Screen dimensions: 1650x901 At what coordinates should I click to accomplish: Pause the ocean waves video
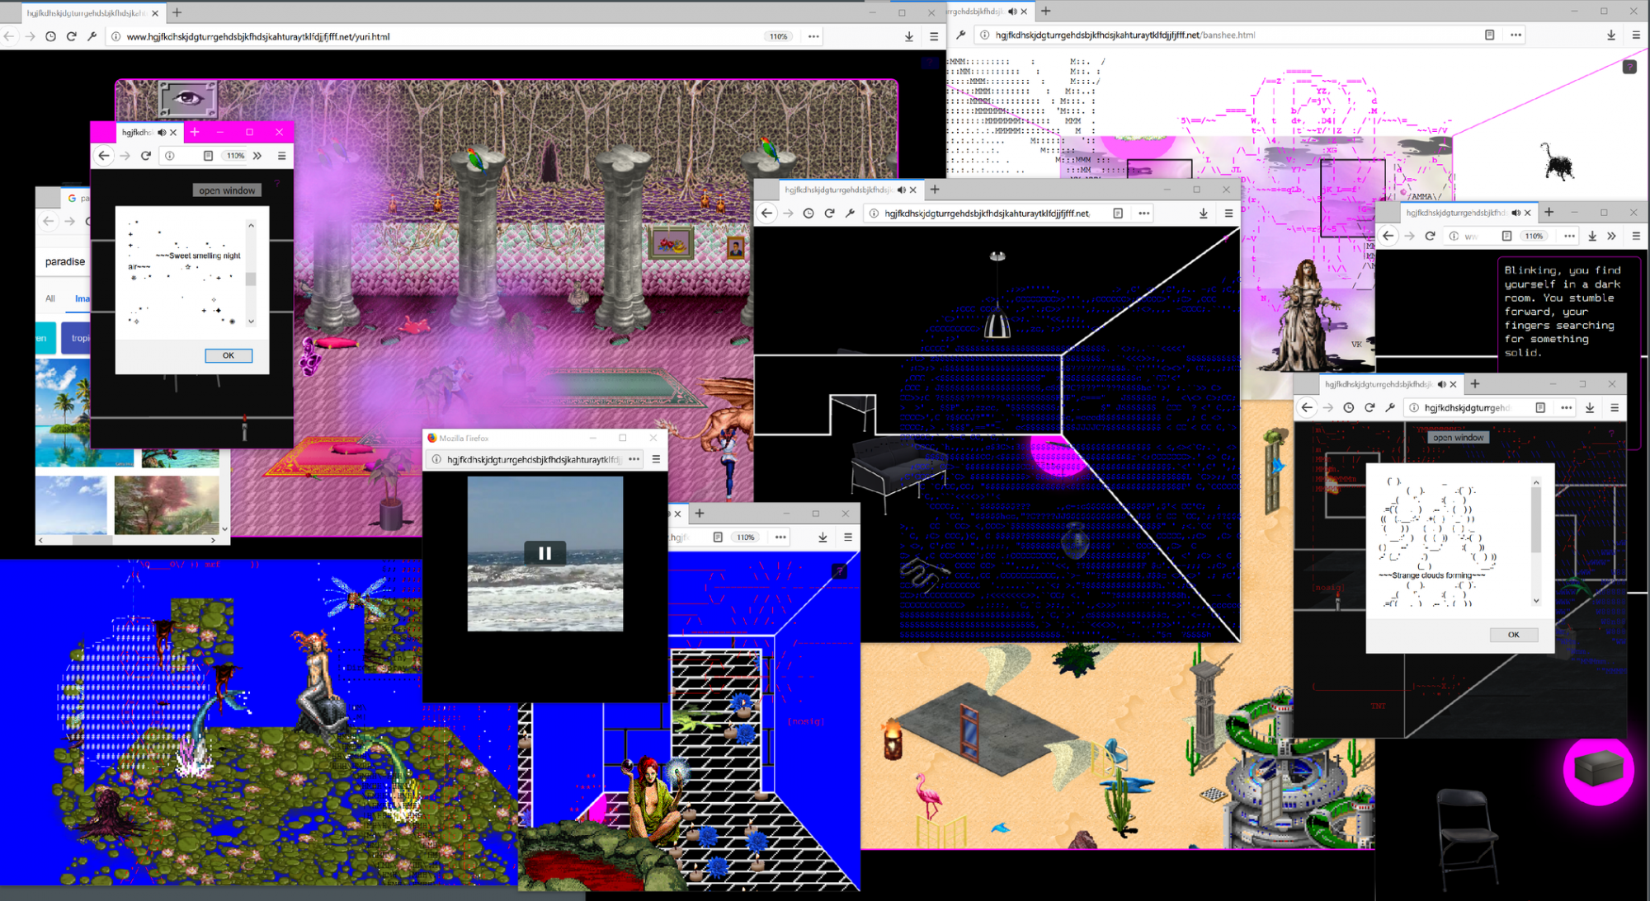[x=544, y=553]
